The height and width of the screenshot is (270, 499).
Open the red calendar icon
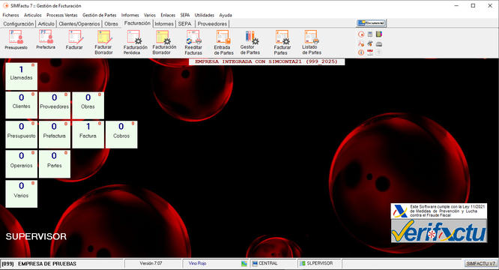pyautogui.click(x=370, y=52)
